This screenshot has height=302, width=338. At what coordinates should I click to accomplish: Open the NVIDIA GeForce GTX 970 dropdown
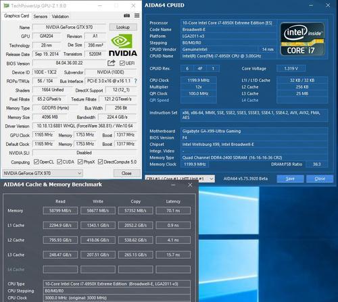pos(43,173)
